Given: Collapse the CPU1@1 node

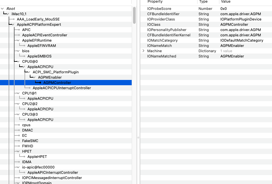Looking at the screenshot, I should pyautogui.click(x=18, y=93).
